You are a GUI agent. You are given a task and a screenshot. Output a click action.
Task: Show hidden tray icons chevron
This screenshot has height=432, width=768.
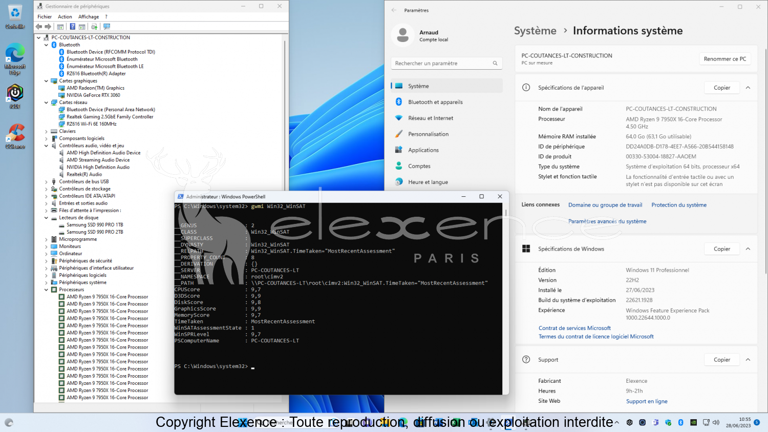coord(617,422)
